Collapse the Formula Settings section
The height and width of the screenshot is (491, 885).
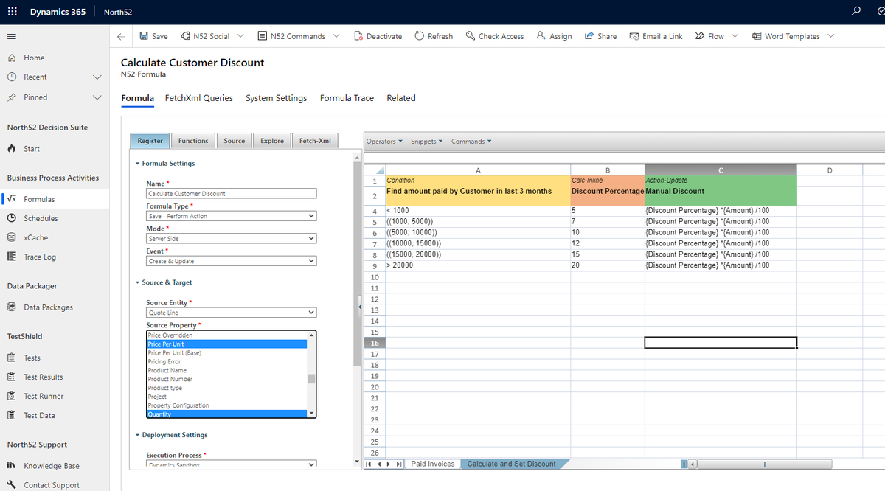click(x=137, y=164)
